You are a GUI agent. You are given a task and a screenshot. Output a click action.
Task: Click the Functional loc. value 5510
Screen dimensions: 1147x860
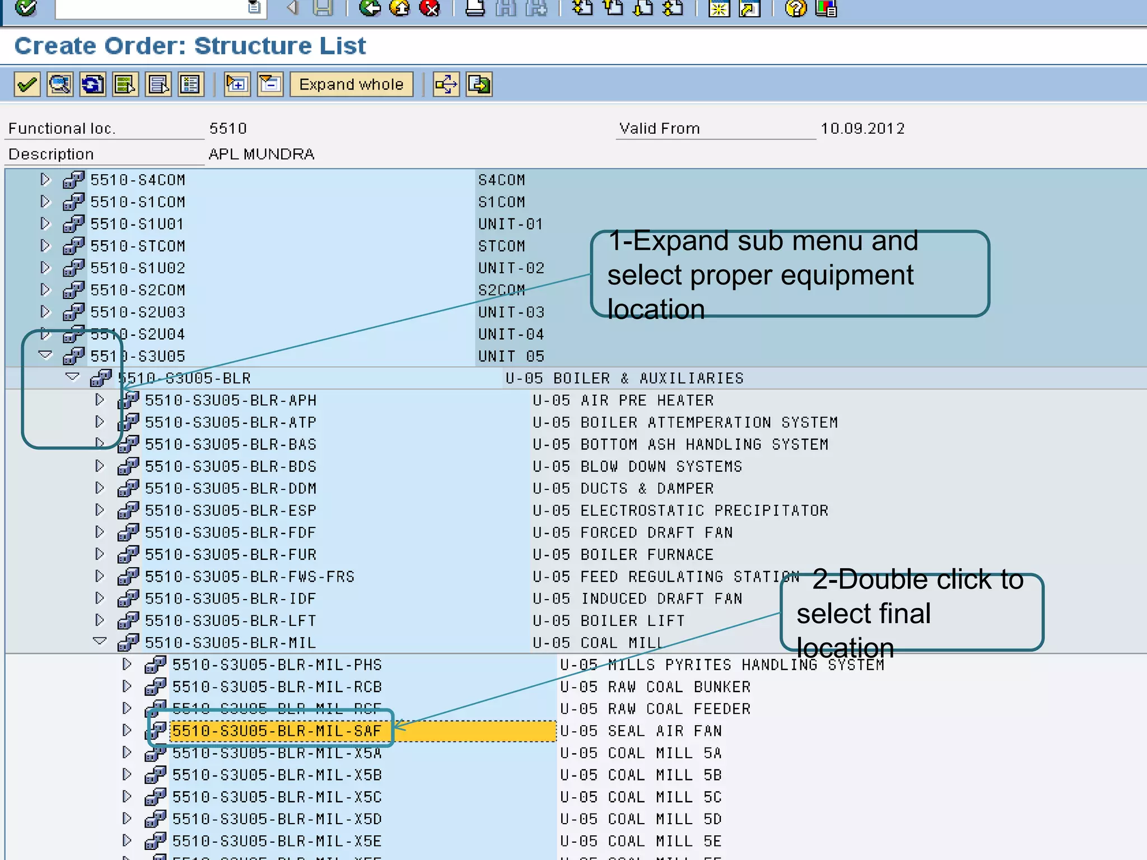(228, 129)
